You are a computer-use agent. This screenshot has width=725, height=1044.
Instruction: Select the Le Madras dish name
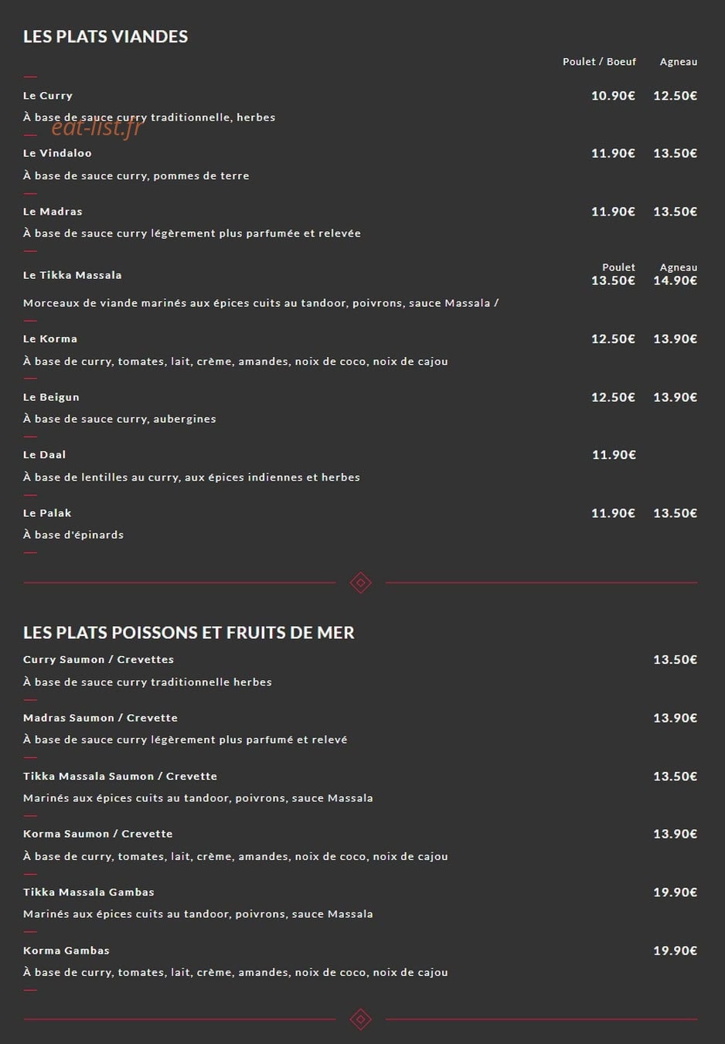[53, 212]
